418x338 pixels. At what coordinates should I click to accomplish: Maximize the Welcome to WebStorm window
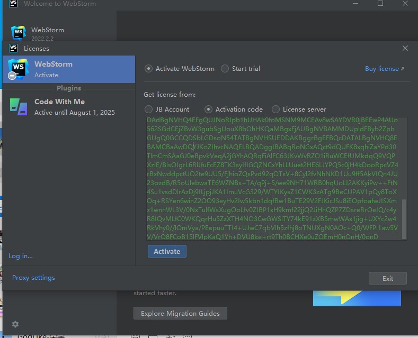pos(380,3)
